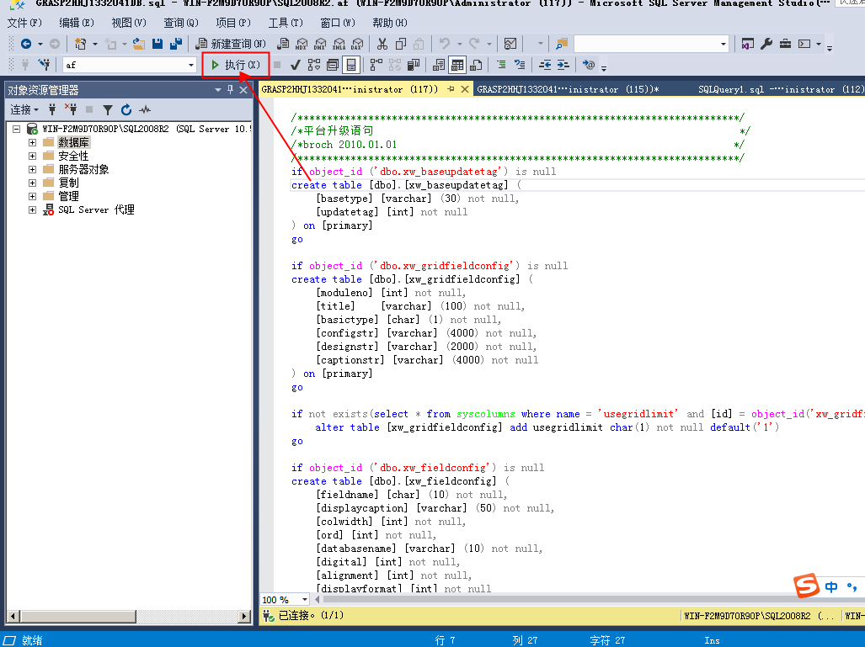
Task: Expand the SQL Server 代理 node
Action: pyautogui.click(x=33, y=210)
